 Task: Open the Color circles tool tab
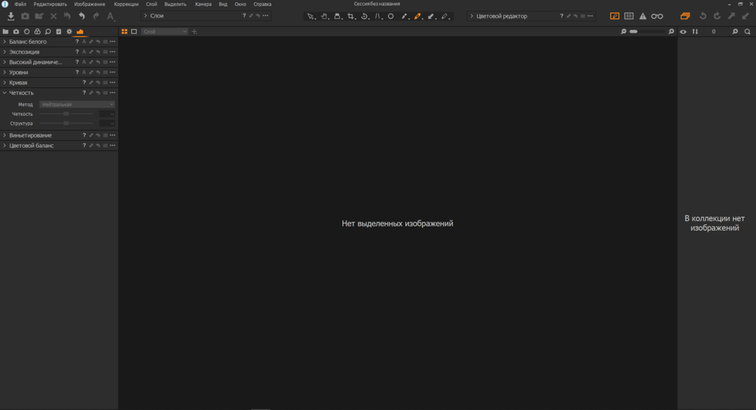point(37,31)
